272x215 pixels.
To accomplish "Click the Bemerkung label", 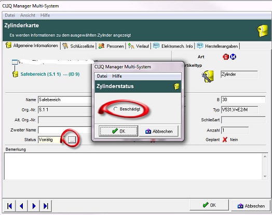I will coord(16,149).
